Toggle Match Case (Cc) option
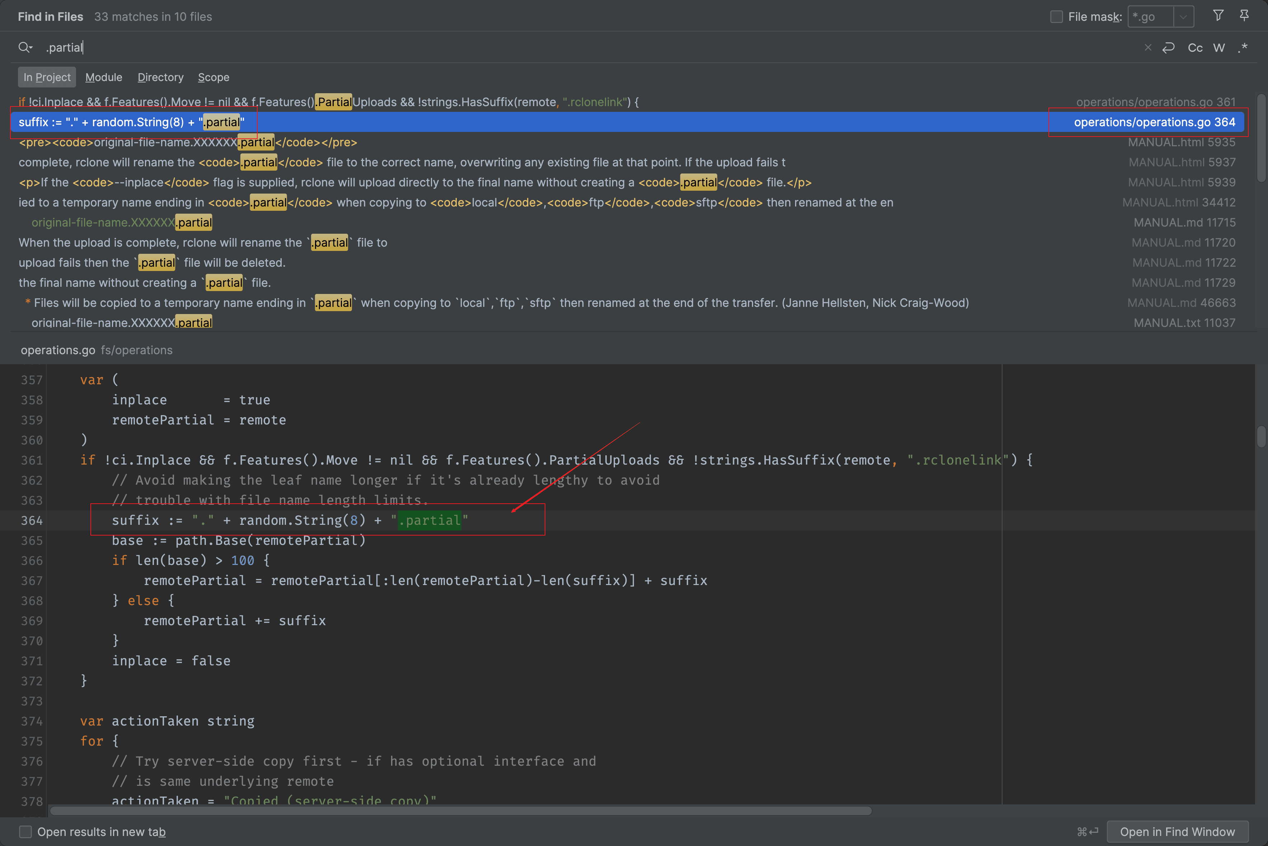This screenshot has height=846, width=1268. click(x=1194, y=47)
